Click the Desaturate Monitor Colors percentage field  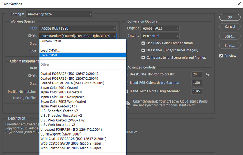[x=196, y=75]
